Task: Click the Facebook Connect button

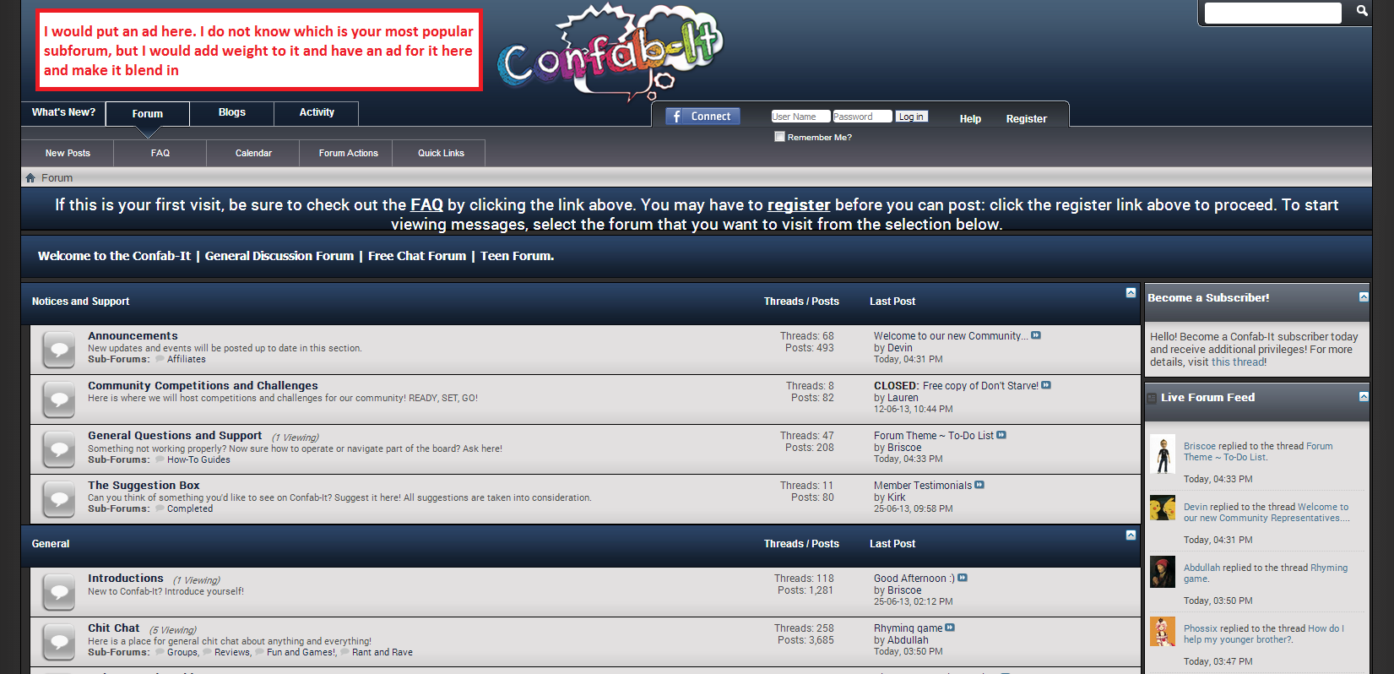Action: [x=702, y=117]
